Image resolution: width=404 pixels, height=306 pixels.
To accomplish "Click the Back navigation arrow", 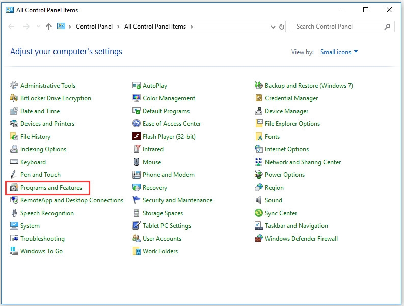I will tap(12, 27).
